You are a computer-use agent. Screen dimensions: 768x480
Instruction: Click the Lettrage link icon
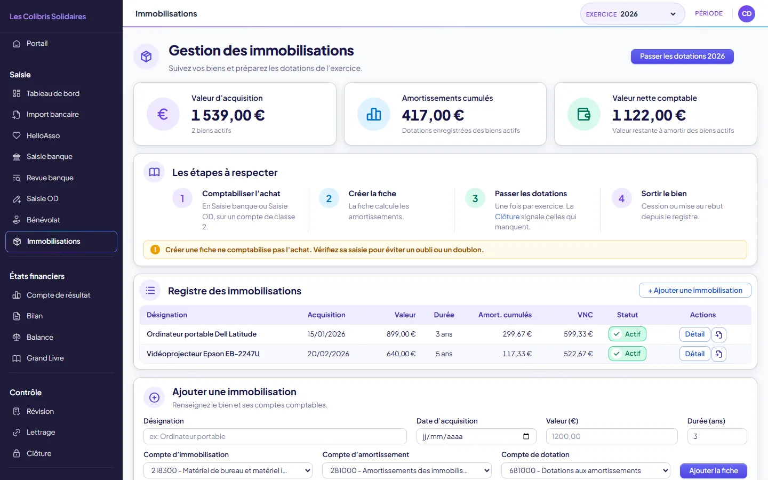point(17,433)
